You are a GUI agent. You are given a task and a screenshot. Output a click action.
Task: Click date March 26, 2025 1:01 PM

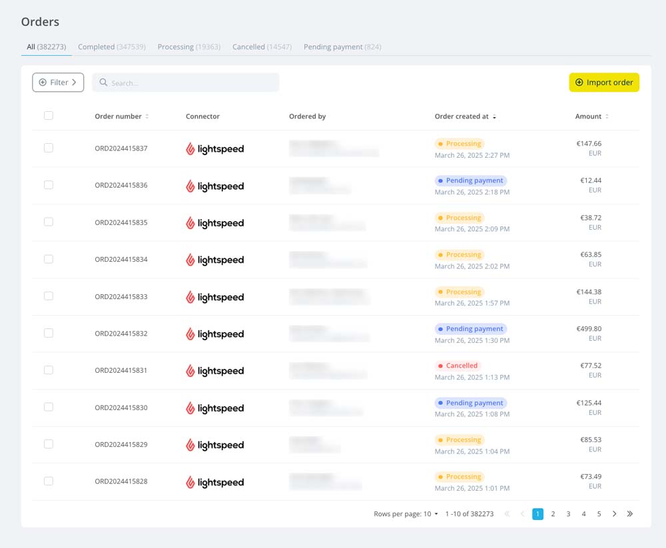[472, 489]
